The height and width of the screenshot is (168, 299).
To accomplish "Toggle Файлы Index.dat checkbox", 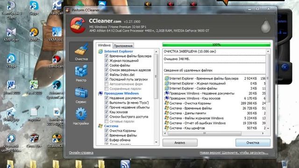I will [107, 75].
